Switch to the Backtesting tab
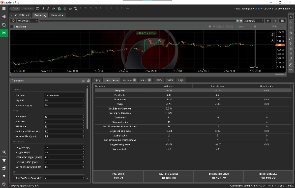This screenshot has height=188, width=295. (40, 15)
